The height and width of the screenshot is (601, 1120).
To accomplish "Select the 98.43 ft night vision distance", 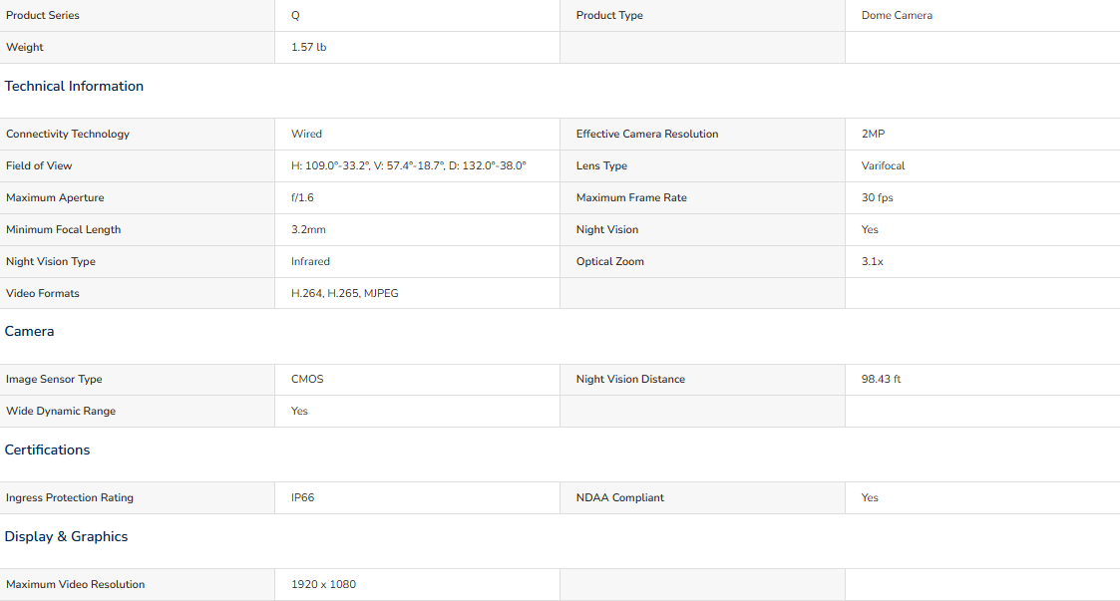I will 881,379.
